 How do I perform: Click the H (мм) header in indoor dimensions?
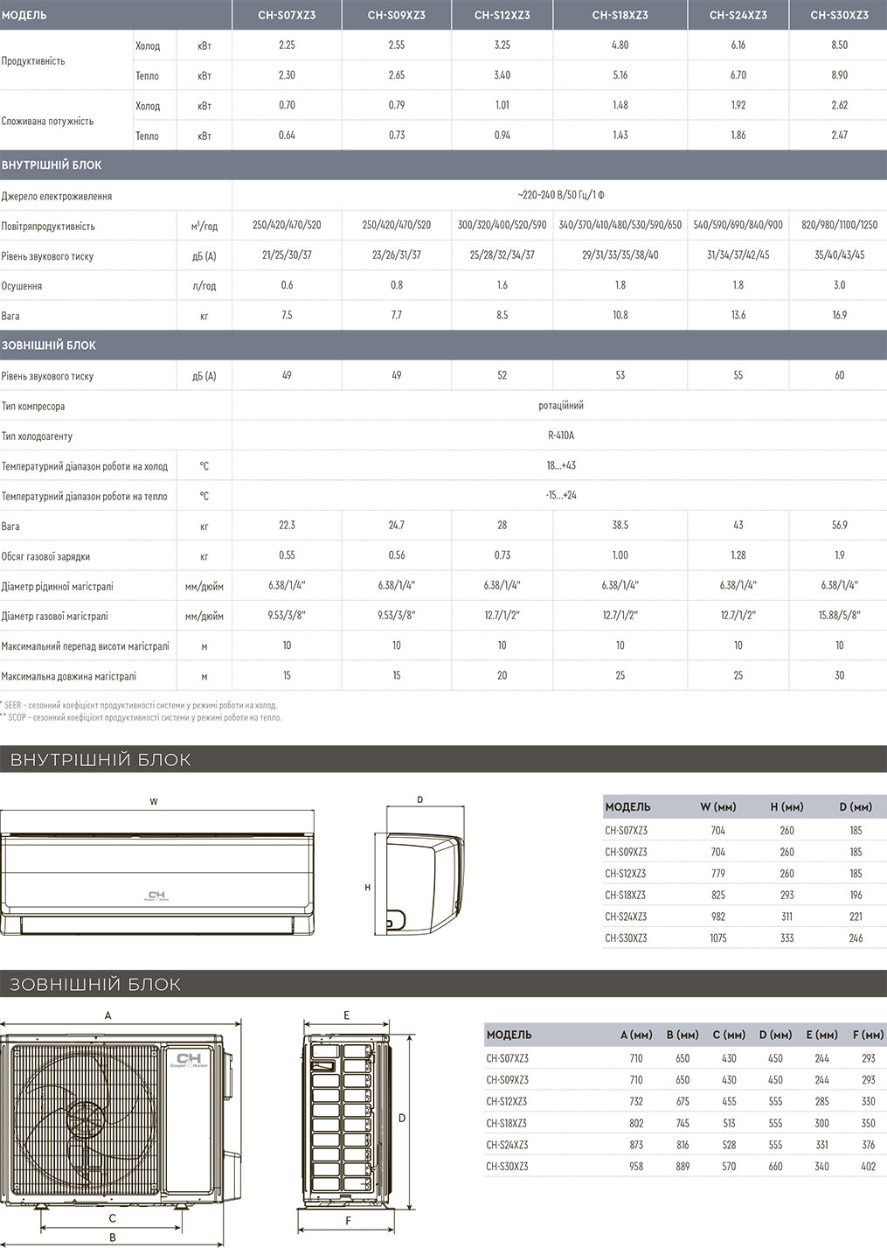click(787, 806)
